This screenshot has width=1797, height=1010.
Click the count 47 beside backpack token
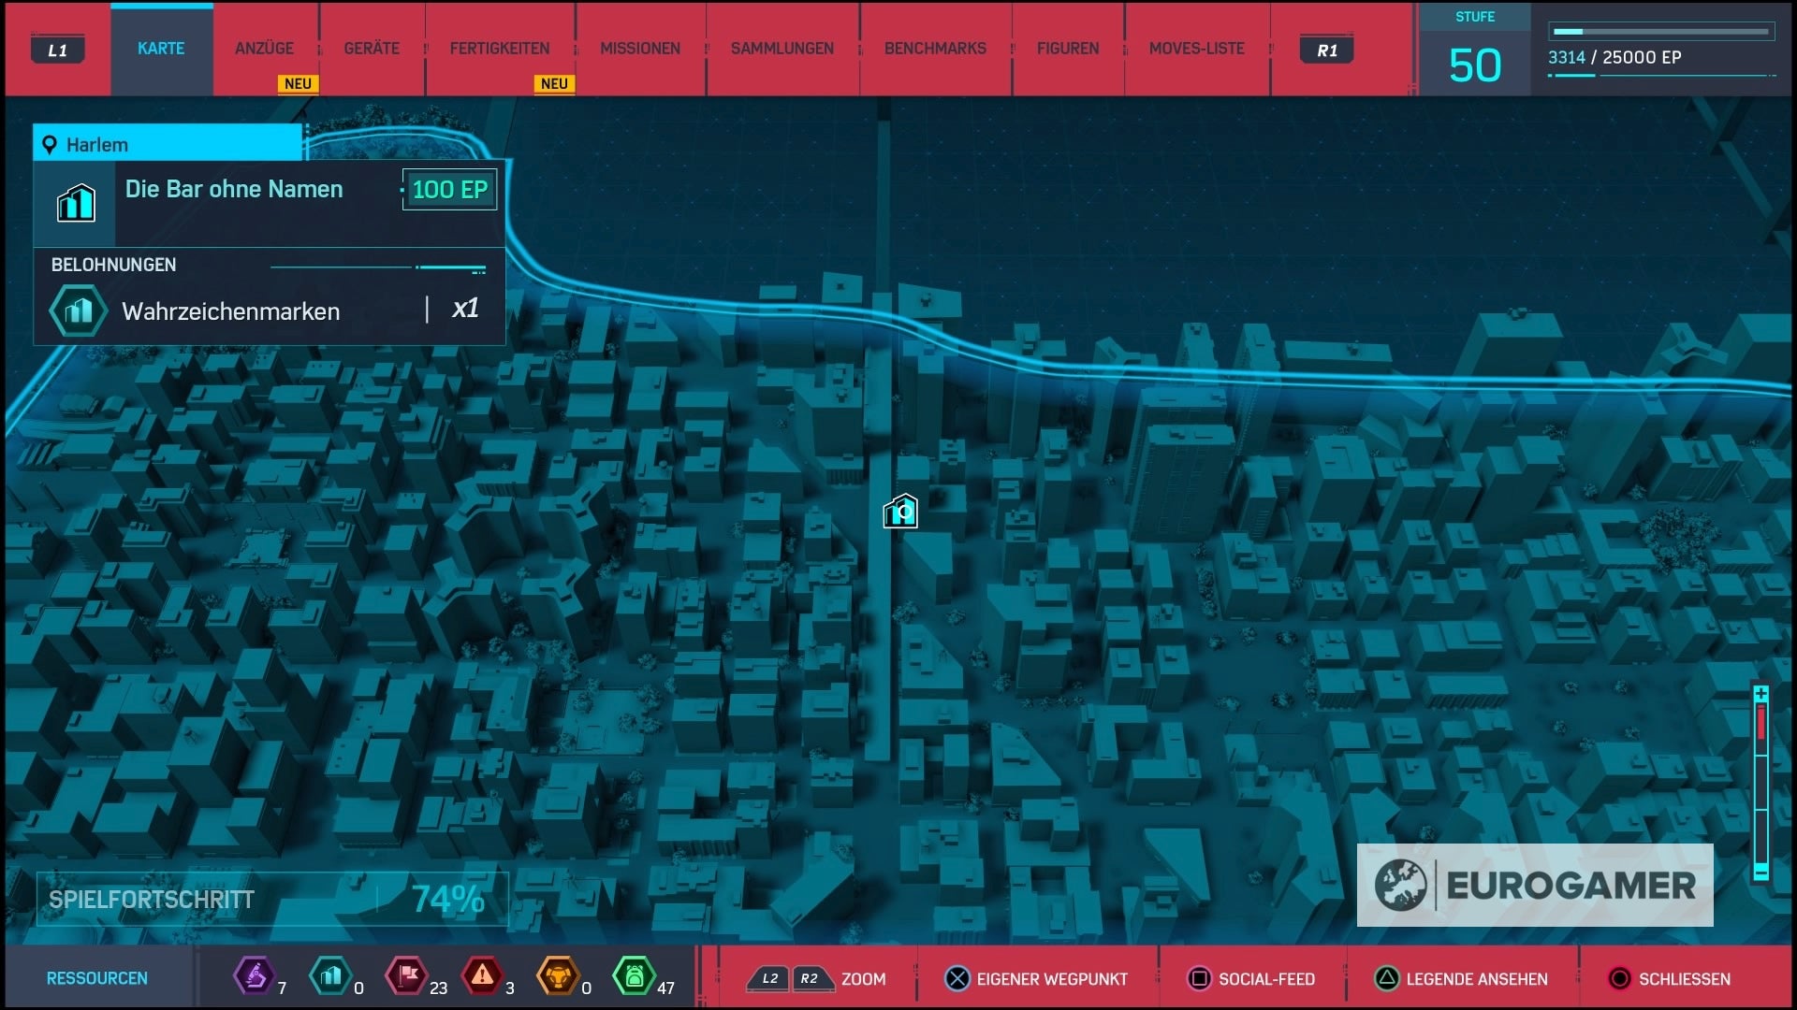pyautogui.click(x=665, y=988)
